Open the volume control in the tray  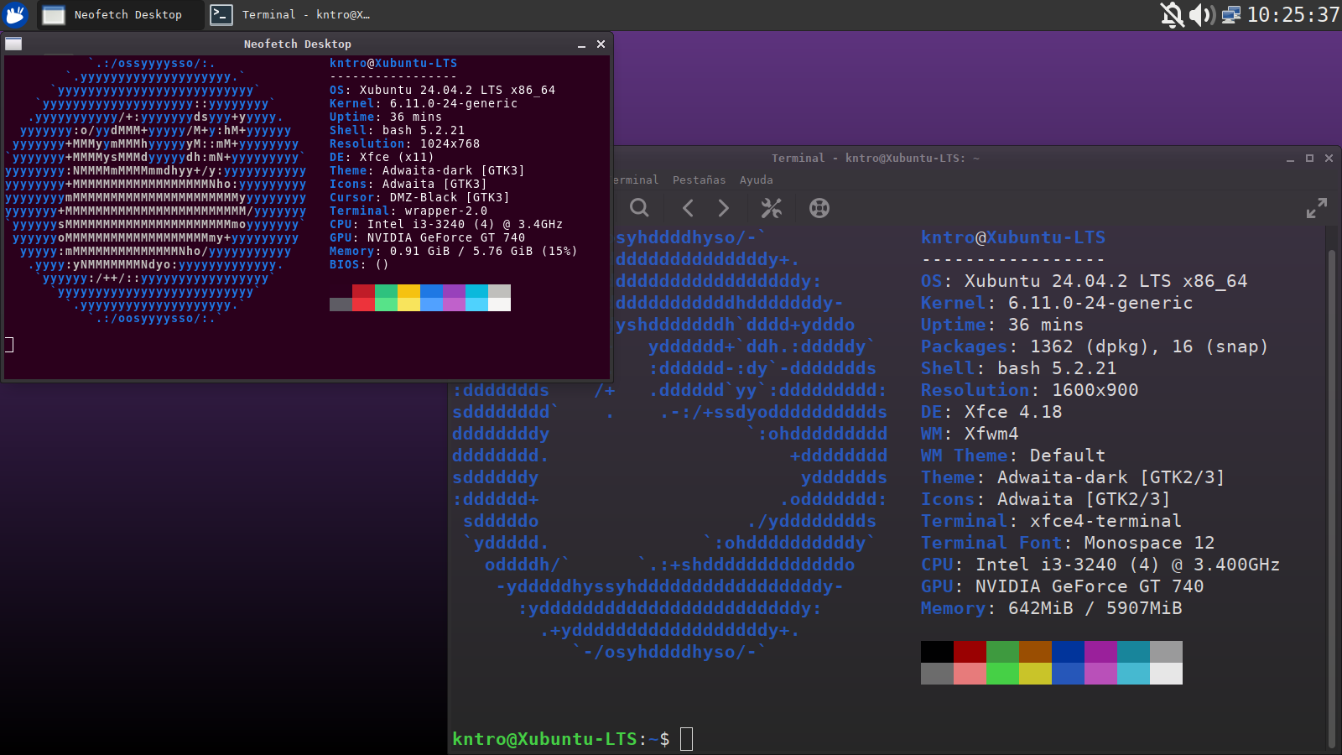coord(1202,14)
